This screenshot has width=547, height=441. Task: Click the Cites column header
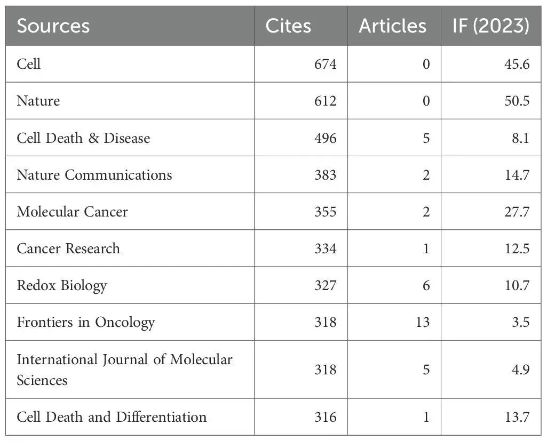point(288,26)
